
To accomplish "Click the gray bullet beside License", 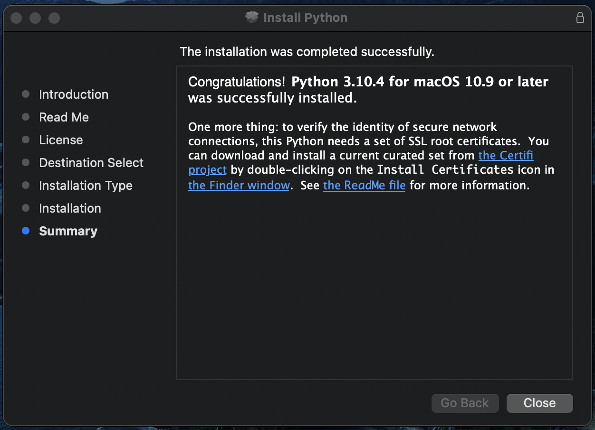I will 26,140.
